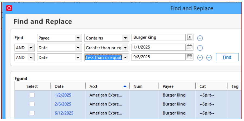Select the 2/6/2025 Burger King transaction checkbox
This screenshot has height=121, width=244.
point(32,104)
